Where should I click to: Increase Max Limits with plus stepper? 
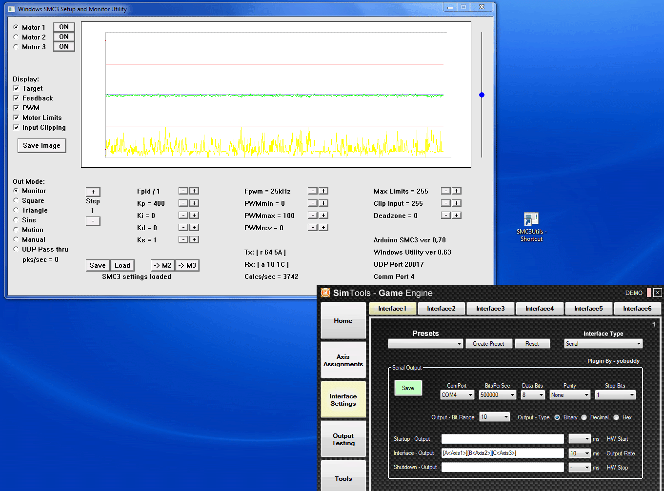click(457, 191)
